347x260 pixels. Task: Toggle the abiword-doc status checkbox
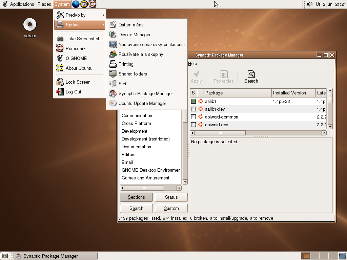(193, 125)
